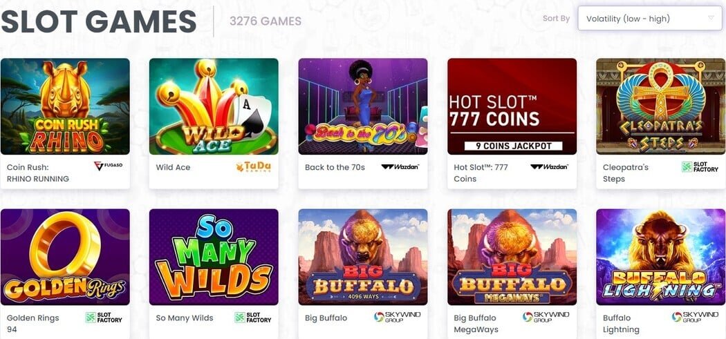The image size is (726, 339).
Task: Select the Cleopatra's Steps game image
Action: (x=660, y=106)
